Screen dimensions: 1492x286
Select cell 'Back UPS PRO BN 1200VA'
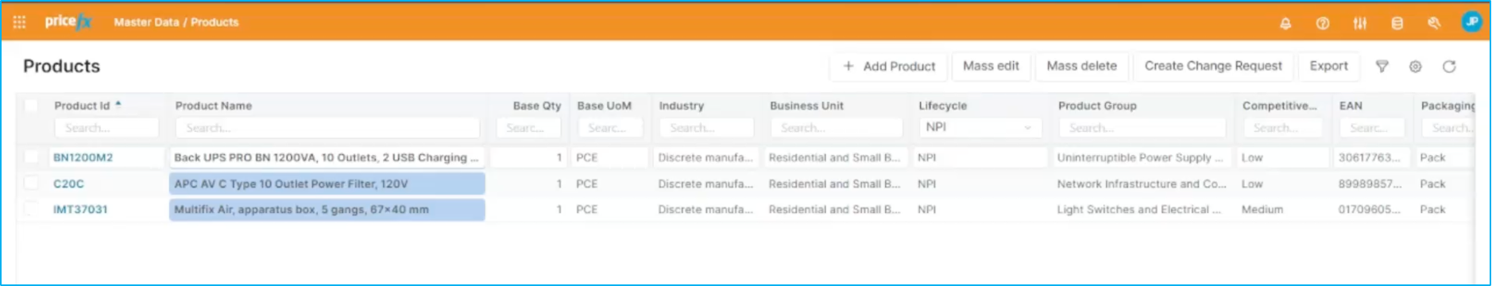point(327,157)
